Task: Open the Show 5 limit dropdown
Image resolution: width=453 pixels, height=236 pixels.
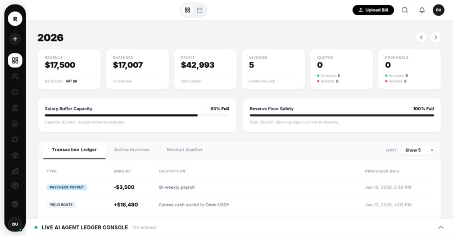Action: tap(418, 150)
